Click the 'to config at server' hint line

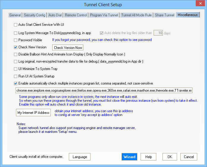click(88, 115)
